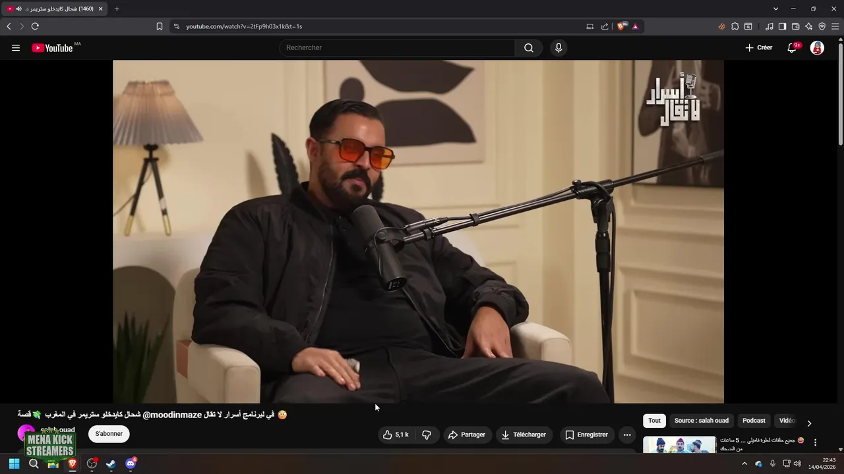Screen dimensions: 844x474
Task: Show more filter chips with right chevron
Action: [x=809, y=423]
